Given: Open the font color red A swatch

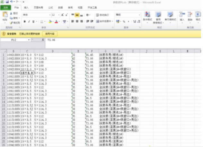Looking at the screenshot, I should [x=56, y=22].
